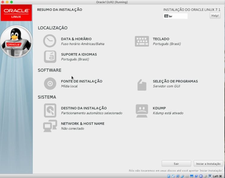Click the VirtualBox network status icon
225x178 pixels.
178,176
